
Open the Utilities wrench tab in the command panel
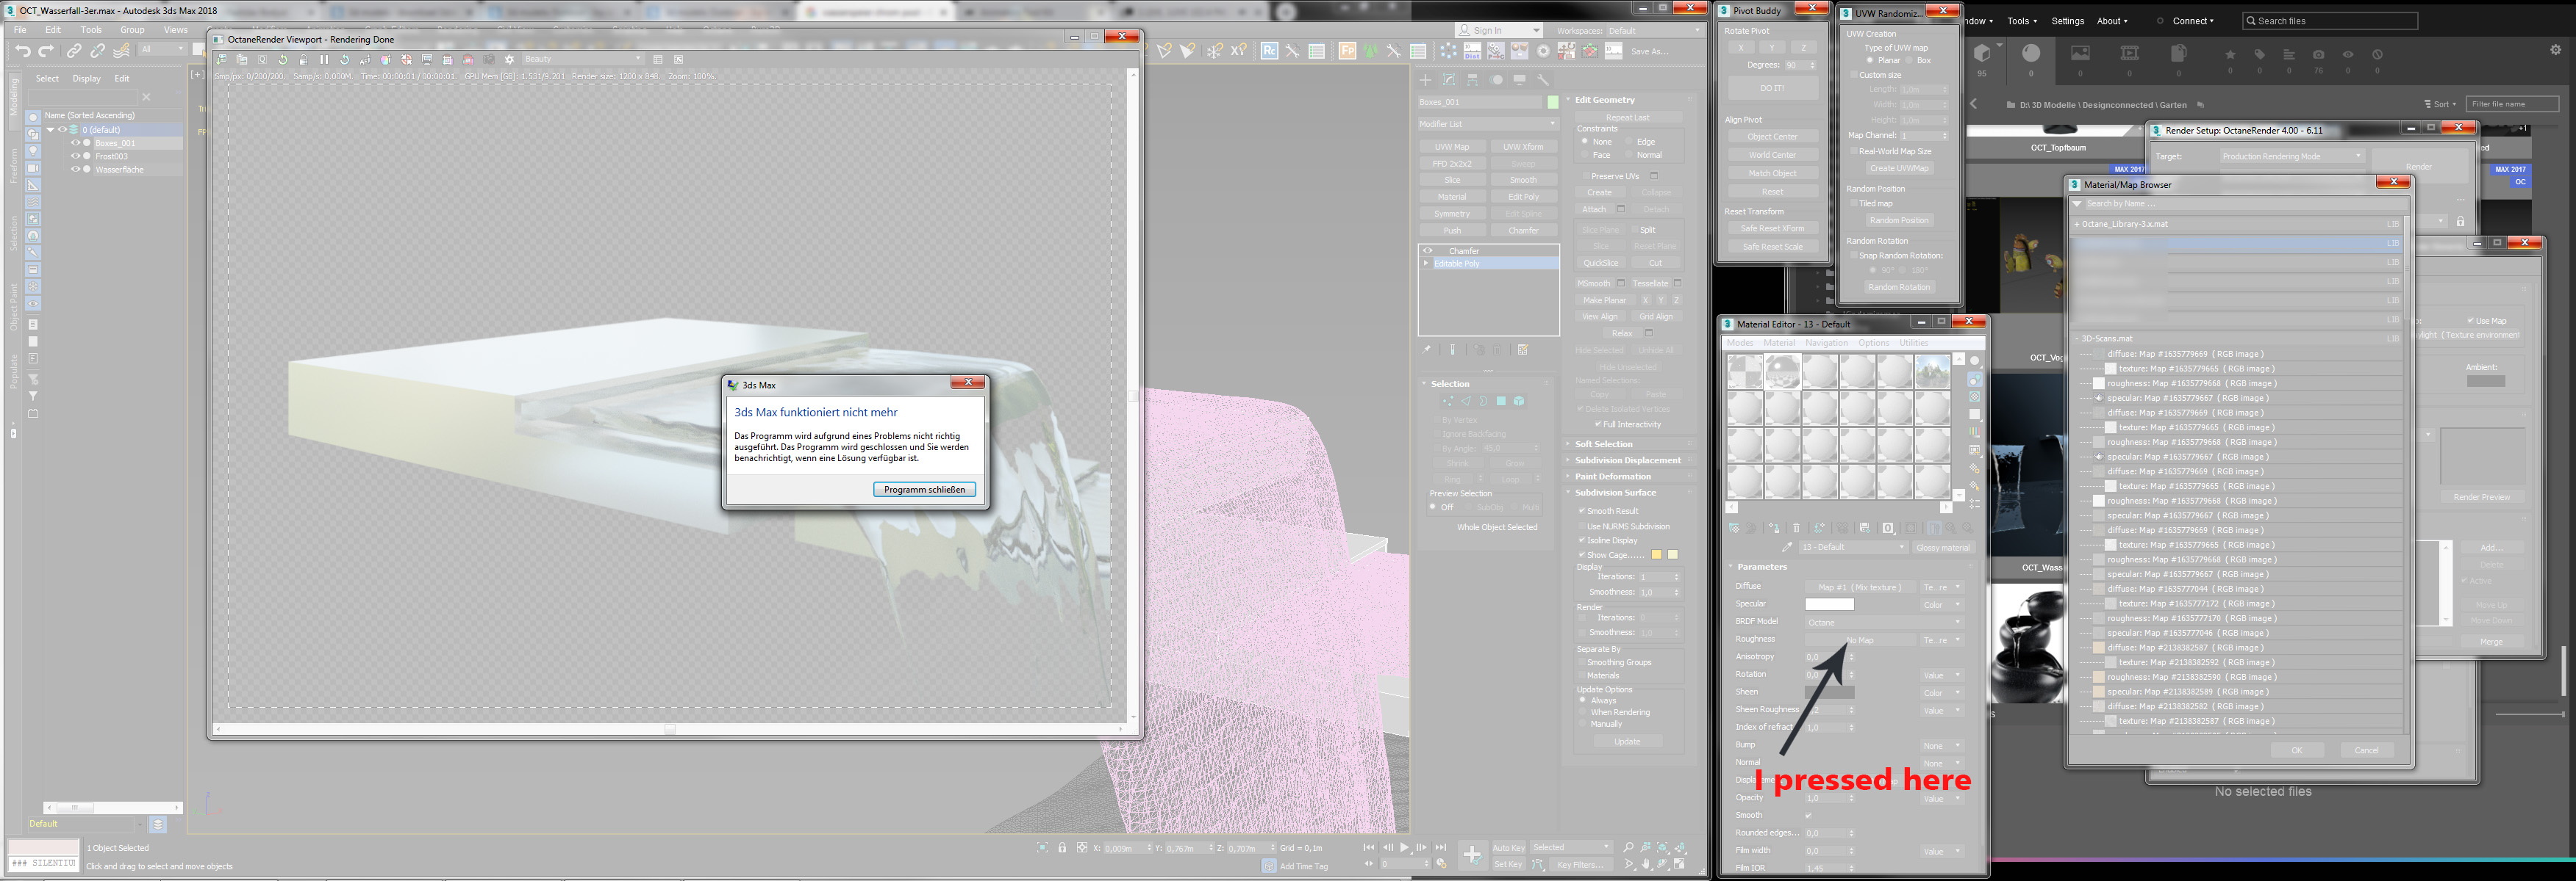[x=1543, y=80]
